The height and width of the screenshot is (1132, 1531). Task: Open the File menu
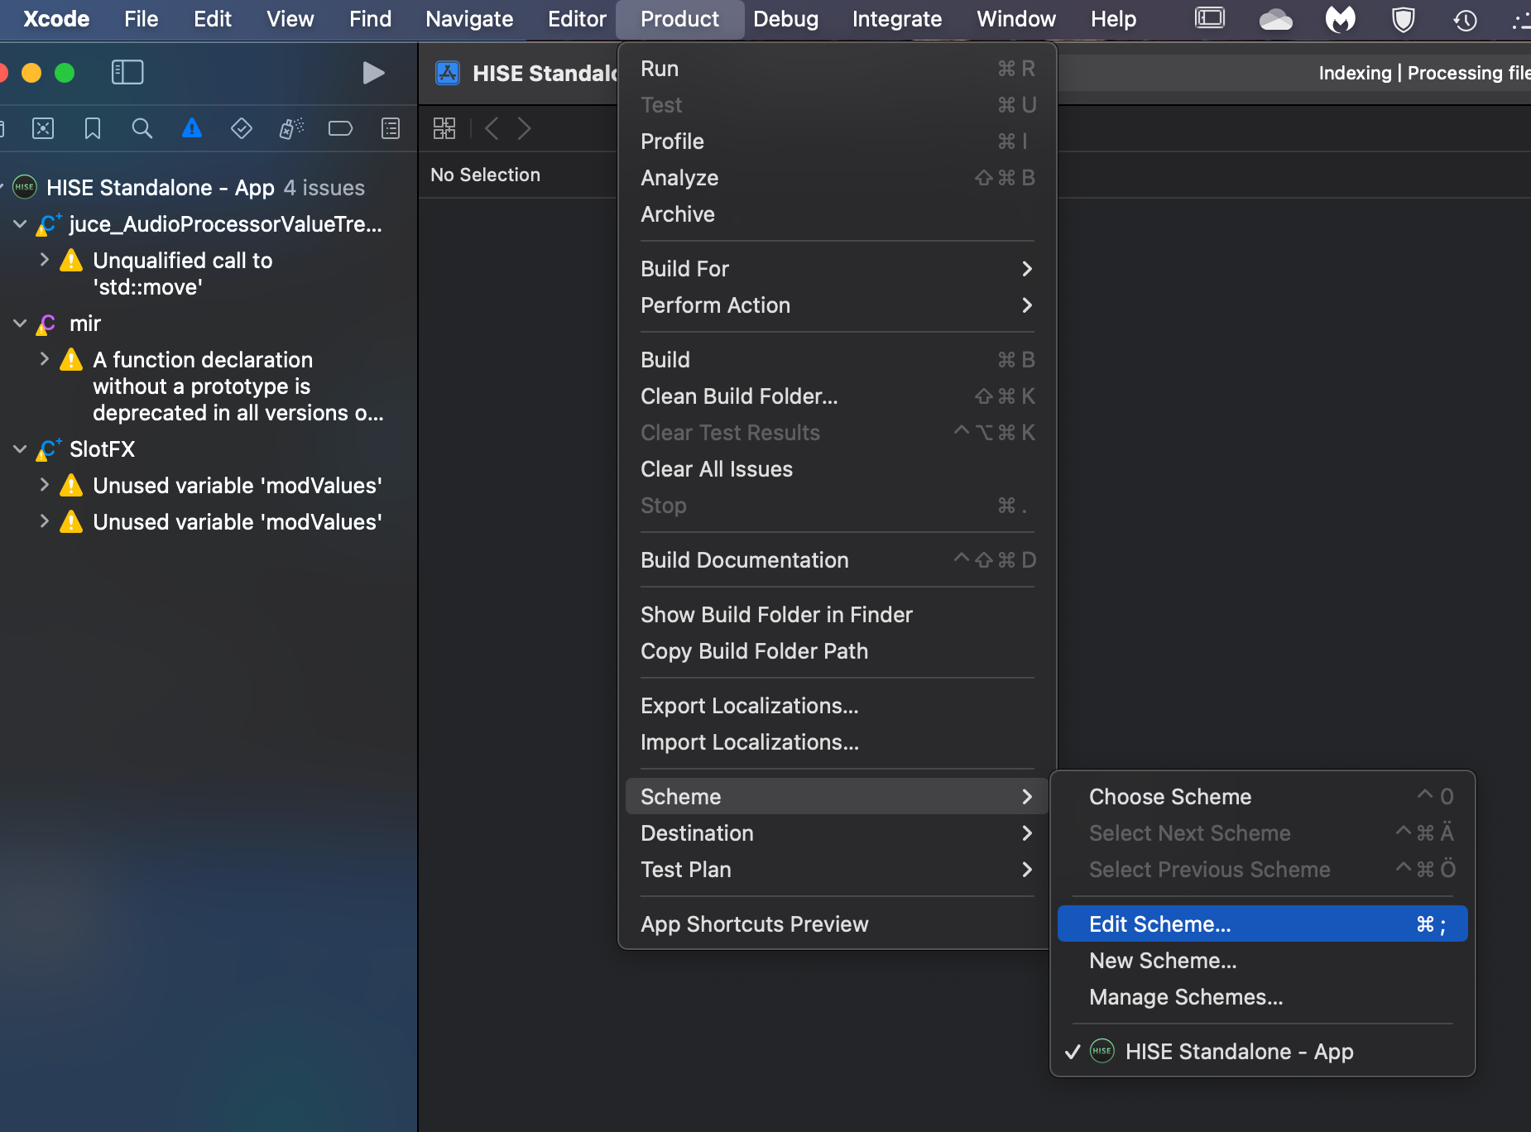point(141,19)
